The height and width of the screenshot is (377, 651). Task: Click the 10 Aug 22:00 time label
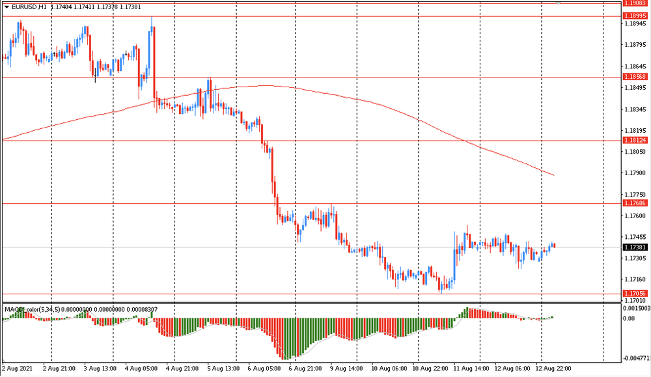(430, 369)
